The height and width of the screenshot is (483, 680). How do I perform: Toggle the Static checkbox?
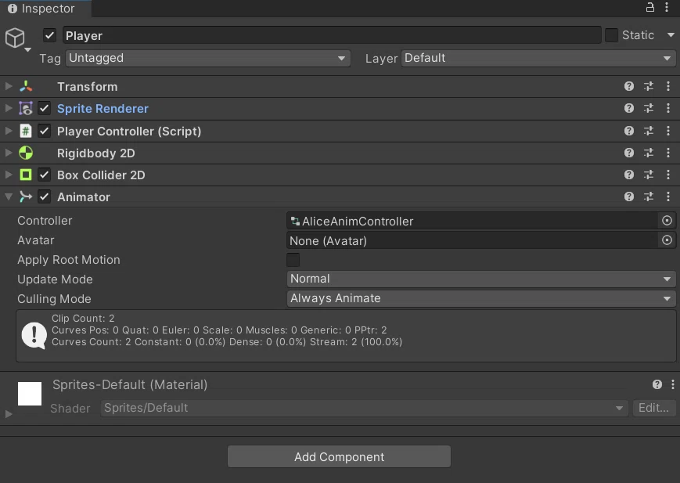[611, 35]
